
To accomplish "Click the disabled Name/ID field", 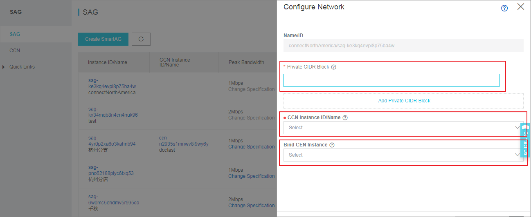I will (403, 46).
